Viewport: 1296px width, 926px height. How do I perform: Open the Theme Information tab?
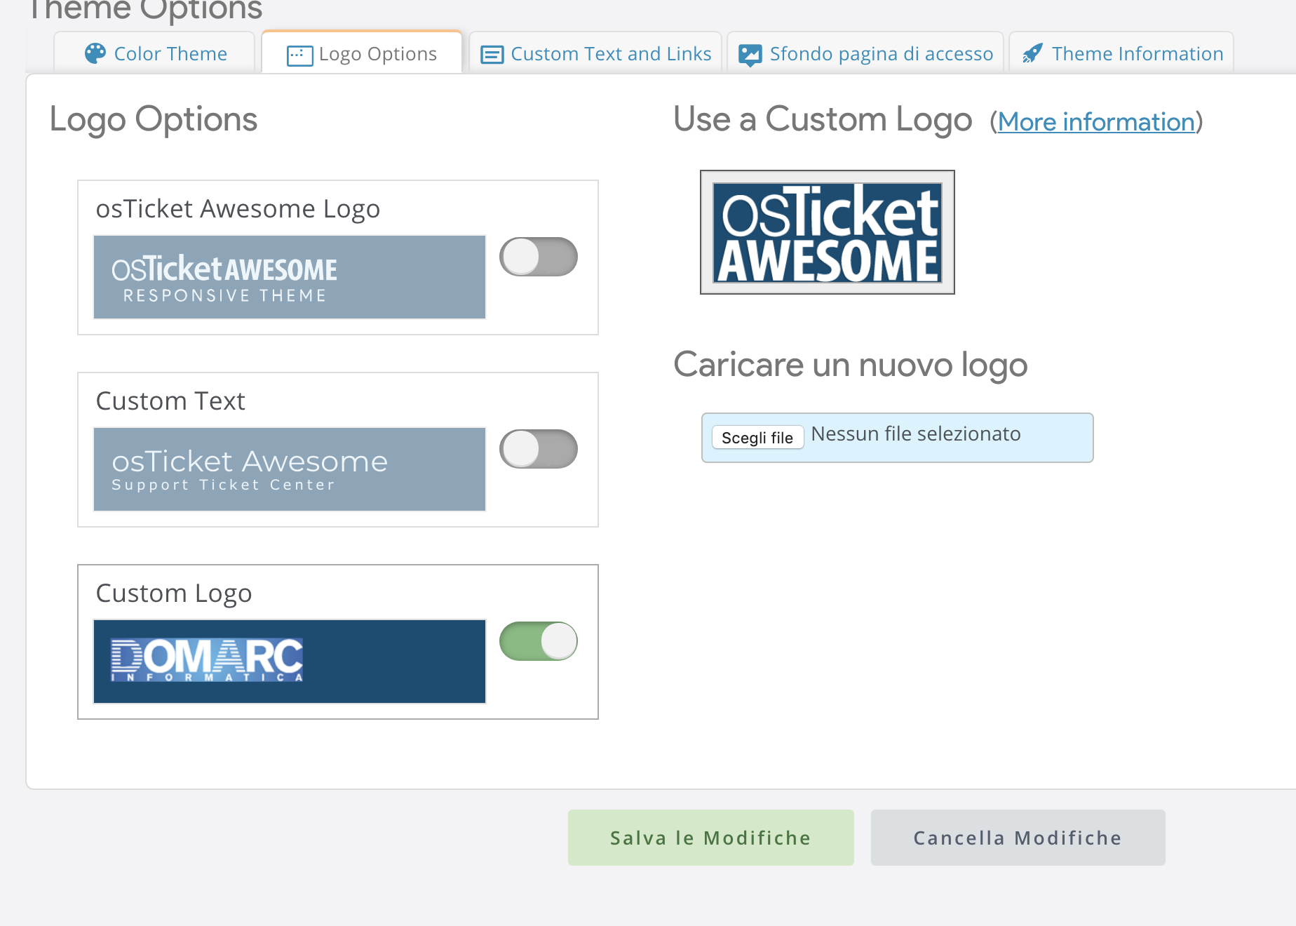[1137, 54]
